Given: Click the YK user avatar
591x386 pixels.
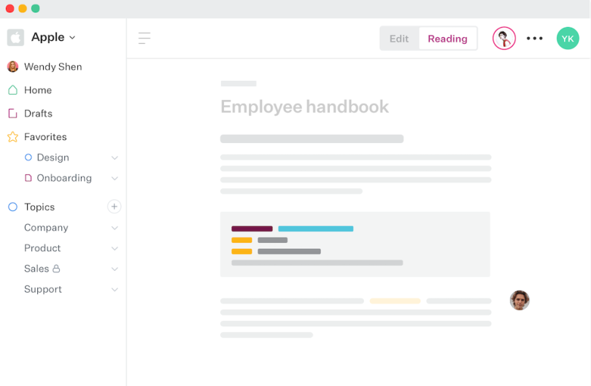Looking at the screenshot, I should click(568, 39).
